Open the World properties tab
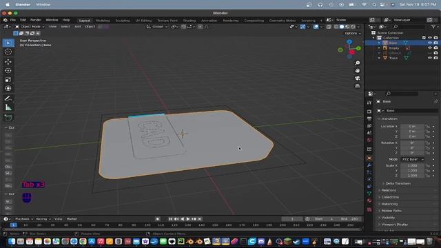Screen dimensions: 441x248 point(369,140)
